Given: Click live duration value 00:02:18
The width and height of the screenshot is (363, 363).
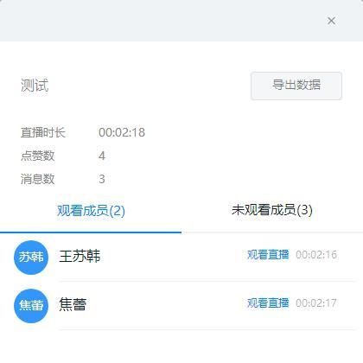Looking at the screenshot, I should [x=122, y=132].
